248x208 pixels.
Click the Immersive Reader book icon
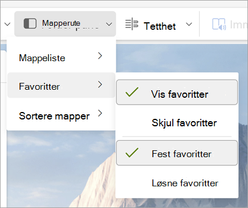[x=219, y=24]
